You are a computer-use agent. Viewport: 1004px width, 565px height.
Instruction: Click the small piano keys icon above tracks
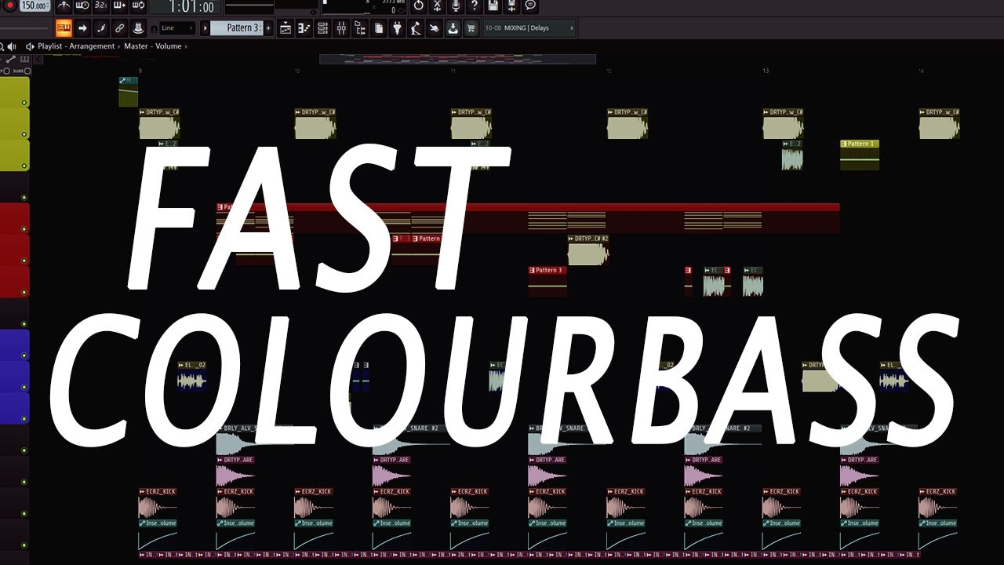pyautogui.click(x=25, y=59)
